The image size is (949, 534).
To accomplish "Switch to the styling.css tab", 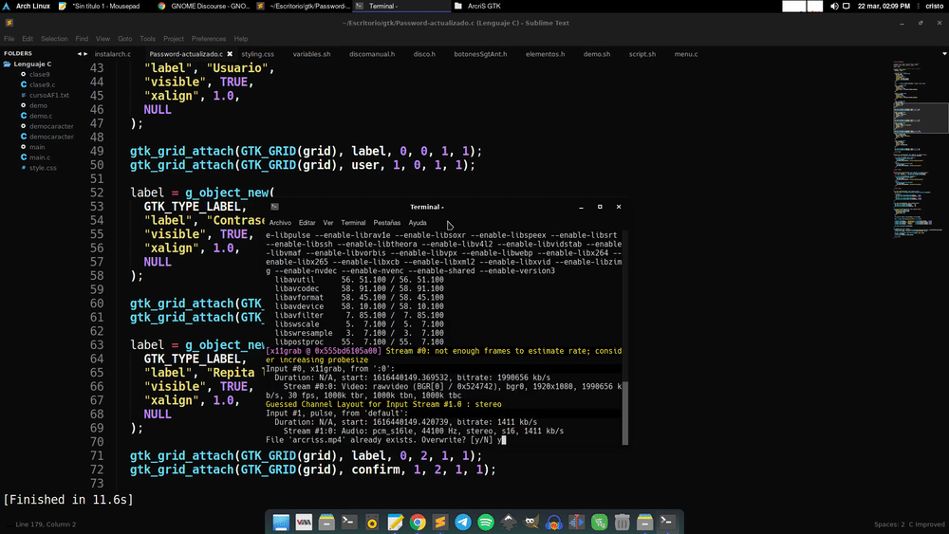I will (x=258, y=54).
